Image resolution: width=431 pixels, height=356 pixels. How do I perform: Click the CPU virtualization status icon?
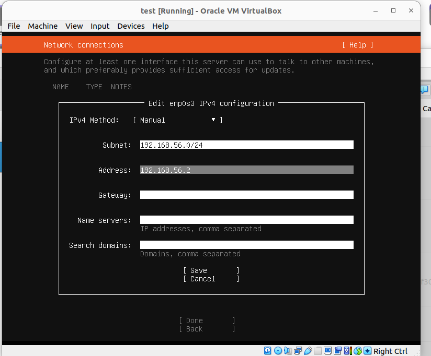pos(348,350)
